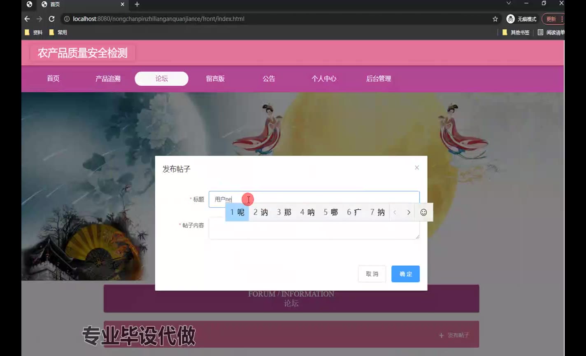The height and width of the screenshot is (356, 586).
Task: Open the 常用 bookmark folder
Action: pyautogui.click(x=58, y=33)
